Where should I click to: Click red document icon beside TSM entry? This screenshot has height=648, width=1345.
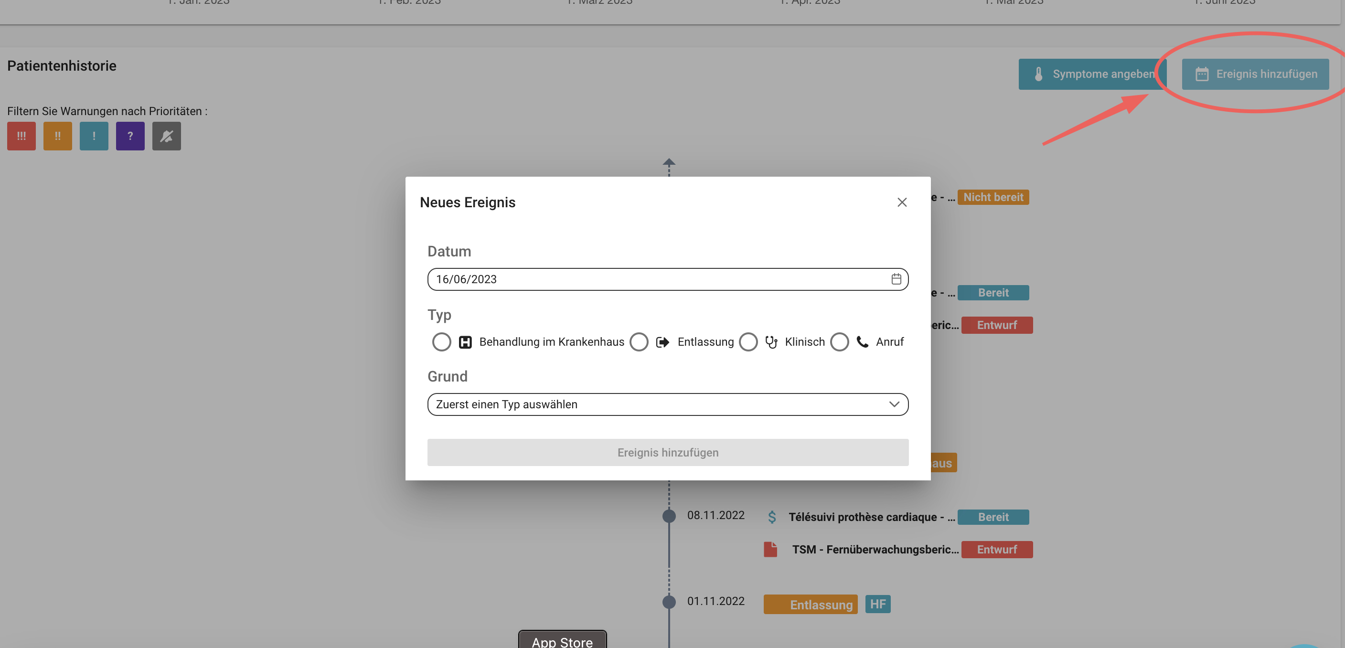click(770, 549)
